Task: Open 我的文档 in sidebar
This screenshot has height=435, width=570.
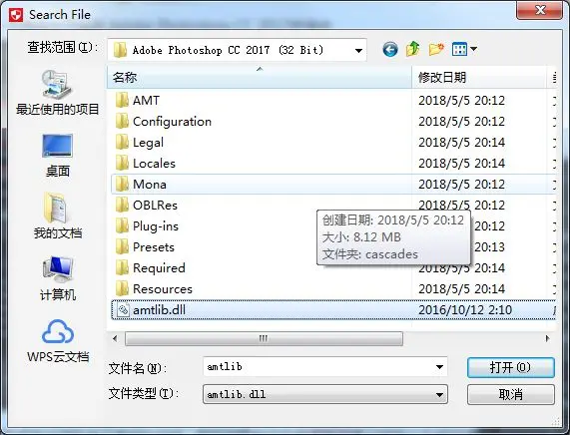Action: click(58, 216)
